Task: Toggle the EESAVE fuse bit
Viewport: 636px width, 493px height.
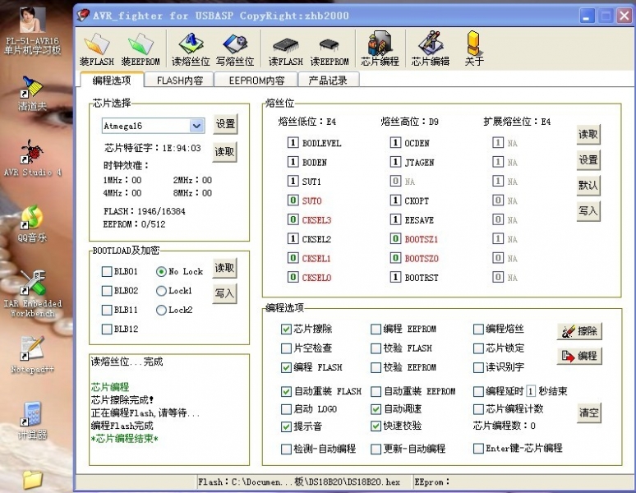Action: pos(395,219)
